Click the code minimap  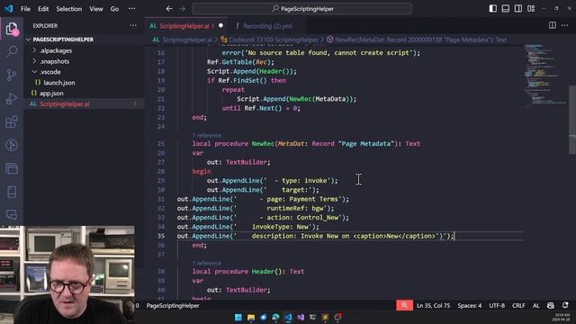point(546,76)
